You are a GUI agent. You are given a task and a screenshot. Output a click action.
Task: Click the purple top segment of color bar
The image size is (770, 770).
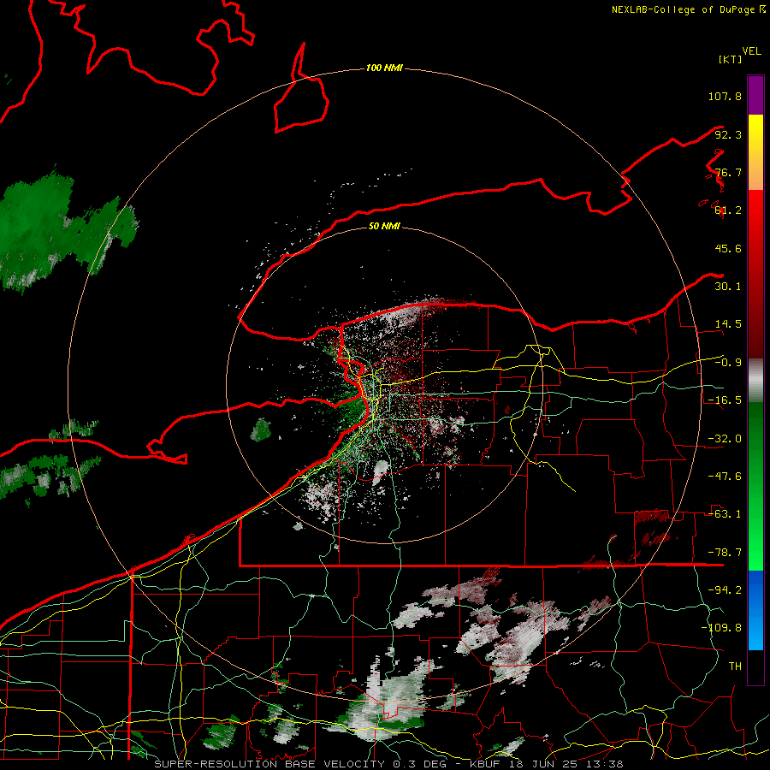pos(755,95)
